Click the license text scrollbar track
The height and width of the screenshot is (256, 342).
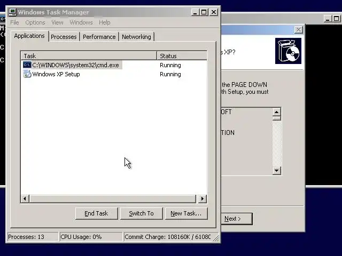click(277, 143)
